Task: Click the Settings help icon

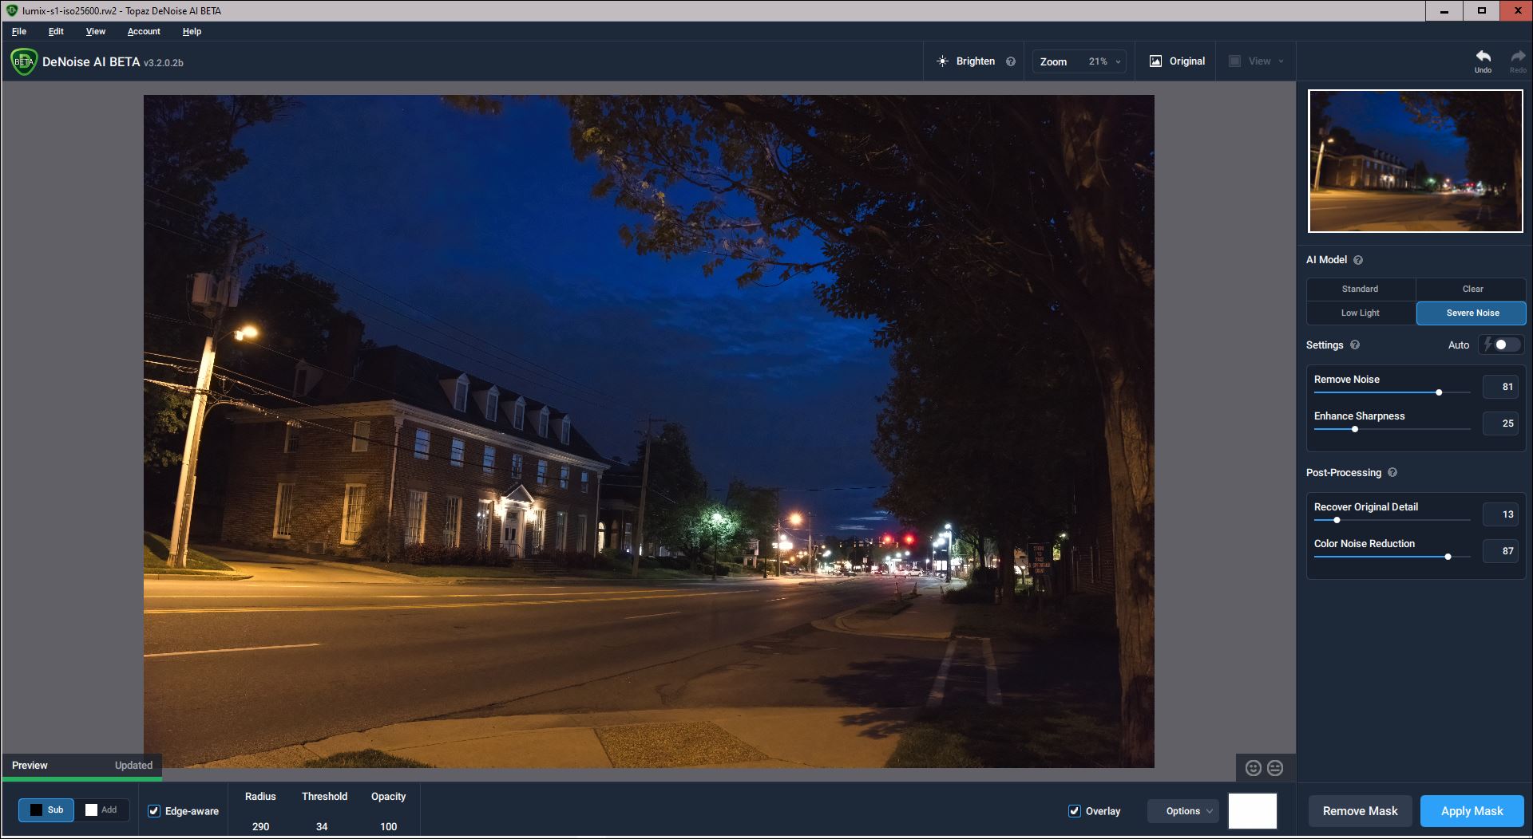Action: pos(1355,345)
